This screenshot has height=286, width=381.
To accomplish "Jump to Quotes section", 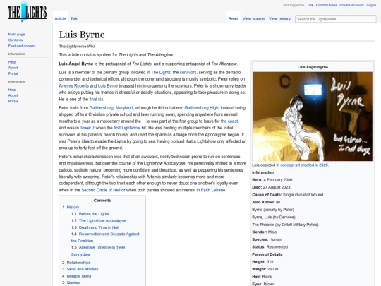I will pyautogui.click(x=73, y=282).
